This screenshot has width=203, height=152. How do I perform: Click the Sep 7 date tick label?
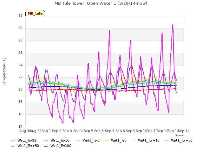tap(110, 131)
